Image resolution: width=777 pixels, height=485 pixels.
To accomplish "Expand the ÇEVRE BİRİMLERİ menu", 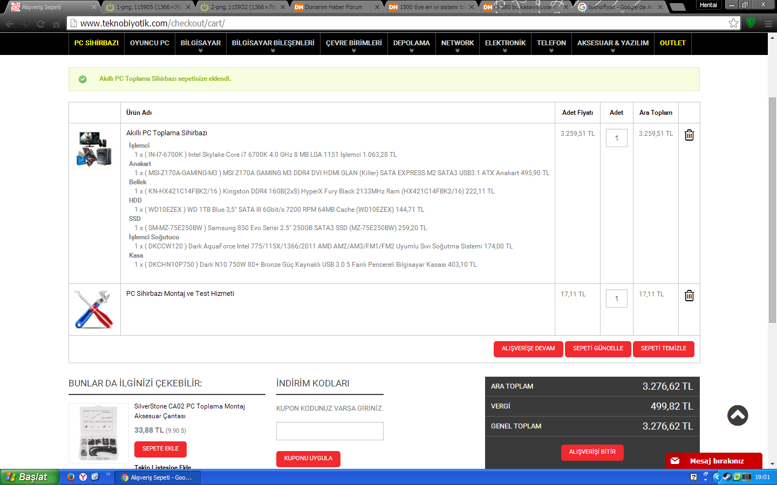I will click(x=354, y=44).
